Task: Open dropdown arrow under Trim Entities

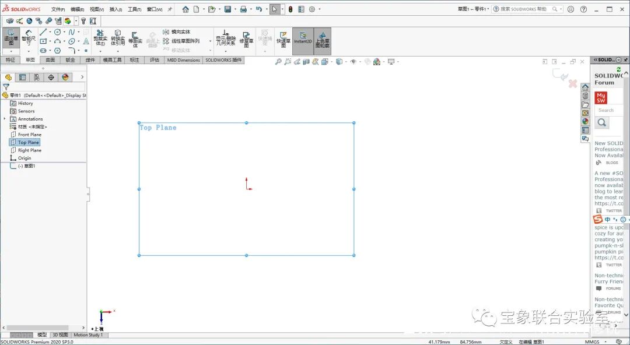Action: click(x=100, y=51)
